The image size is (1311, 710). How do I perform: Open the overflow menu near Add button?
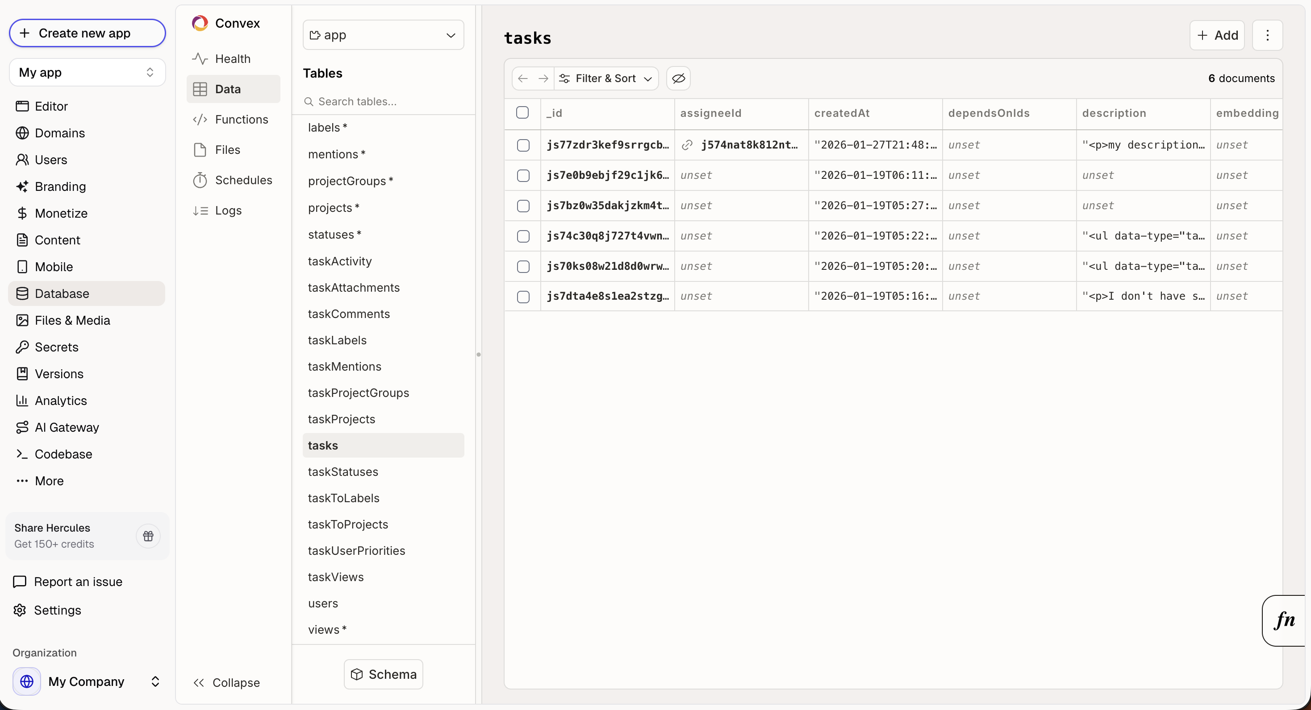(x=1268, y=35)
